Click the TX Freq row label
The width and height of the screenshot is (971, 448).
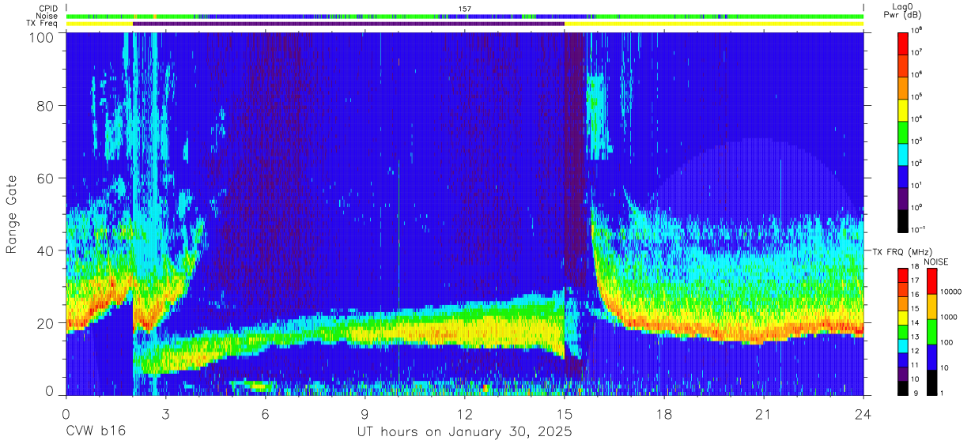43,23
